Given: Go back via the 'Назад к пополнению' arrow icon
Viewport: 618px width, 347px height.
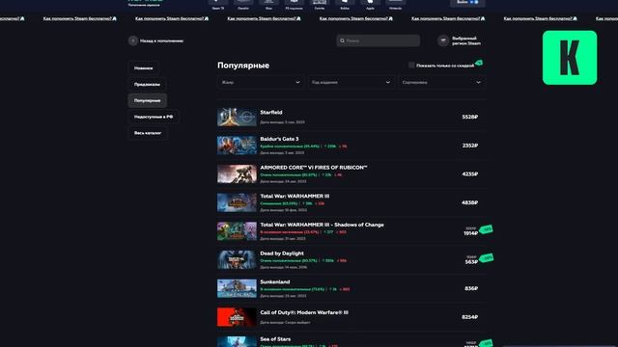Looking at the screenshot, I should [133, 40].
